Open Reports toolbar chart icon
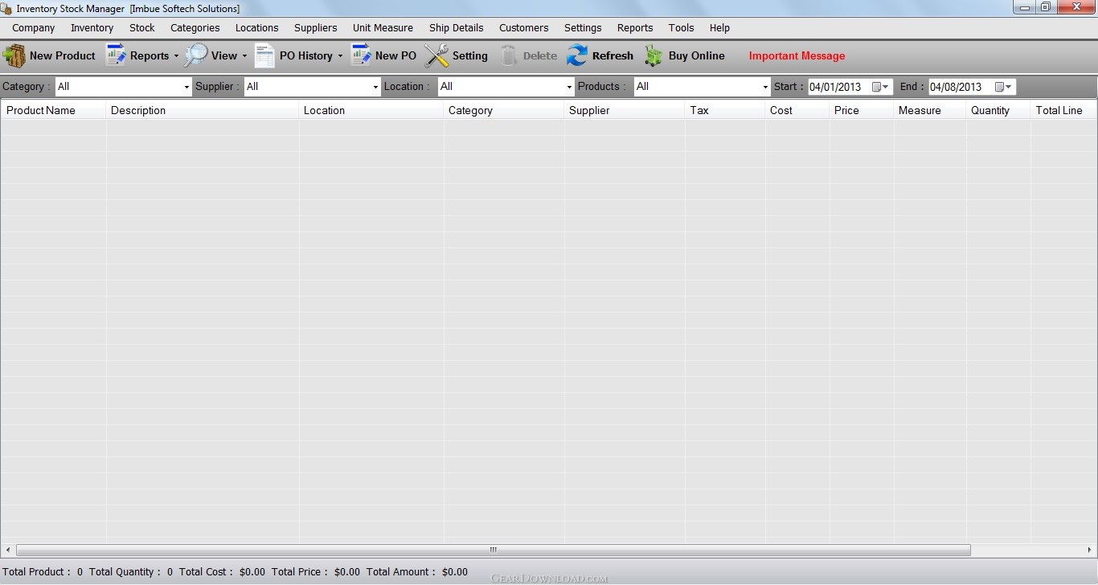The image size is (1098, 585). (117, 55)
